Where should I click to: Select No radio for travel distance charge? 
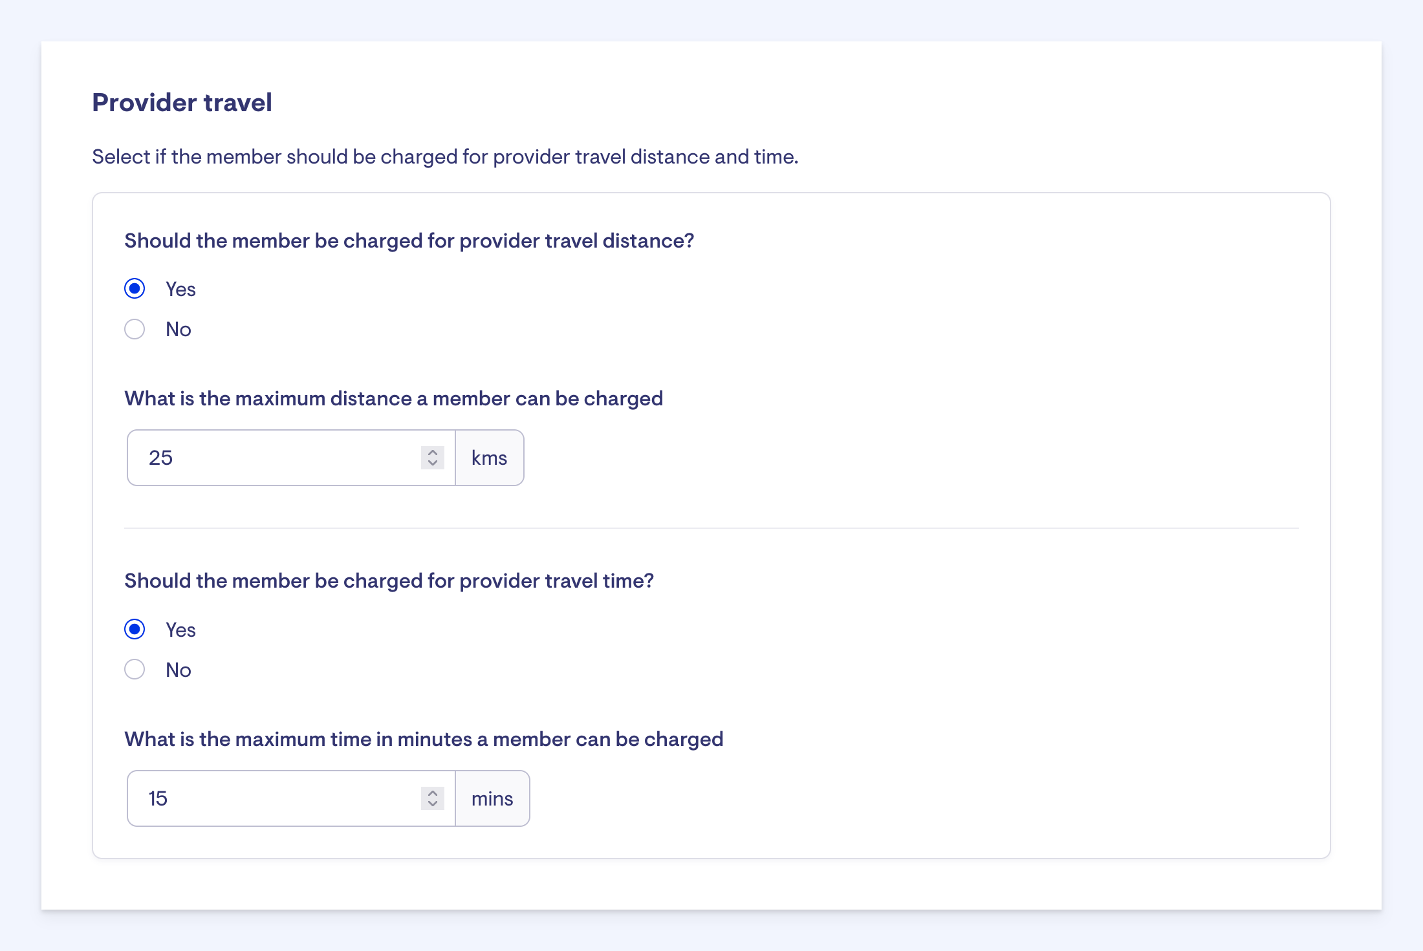coord(135,329)
